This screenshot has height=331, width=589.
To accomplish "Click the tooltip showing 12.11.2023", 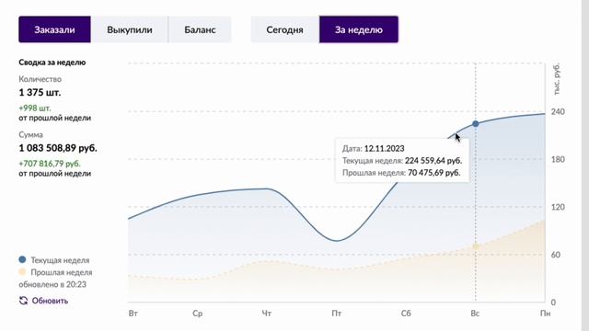I will 402,161.
